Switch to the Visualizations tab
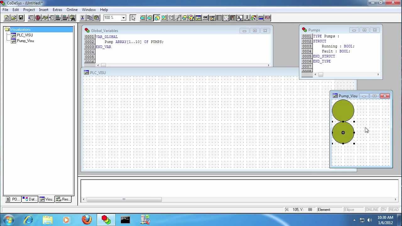The image size is (402, 226). pos(46,199)
